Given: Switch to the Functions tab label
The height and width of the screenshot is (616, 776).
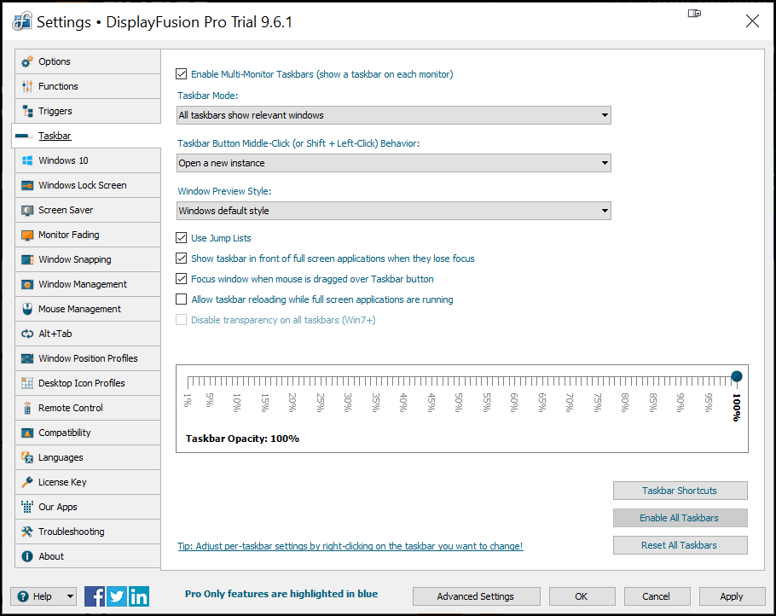Looking at the screenshot, I should 58,87.
